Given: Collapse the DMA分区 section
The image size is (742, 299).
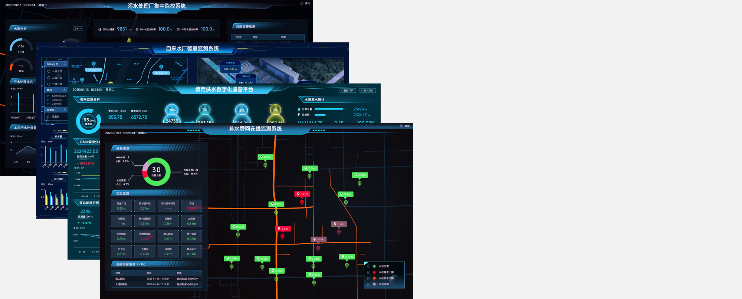Looking at the screenshot, I should point(65,65).
